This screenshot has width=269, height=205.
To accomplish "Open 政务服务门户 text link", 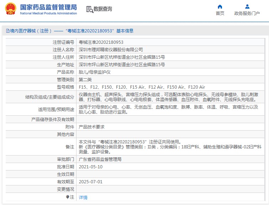I will click(x=247, y=14).
